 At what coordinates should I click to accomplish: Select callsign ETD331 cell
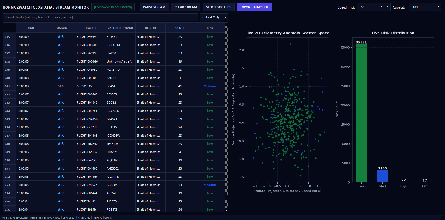(121, 37)
